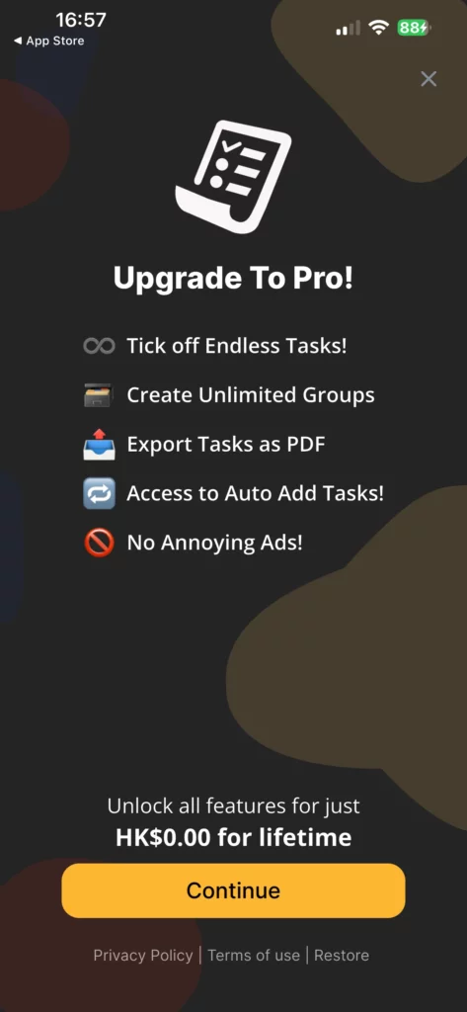This screenshot has width=467, height=1012.
Task: Tap the 16:57 clock in the status bar
Action: (81, 20)
